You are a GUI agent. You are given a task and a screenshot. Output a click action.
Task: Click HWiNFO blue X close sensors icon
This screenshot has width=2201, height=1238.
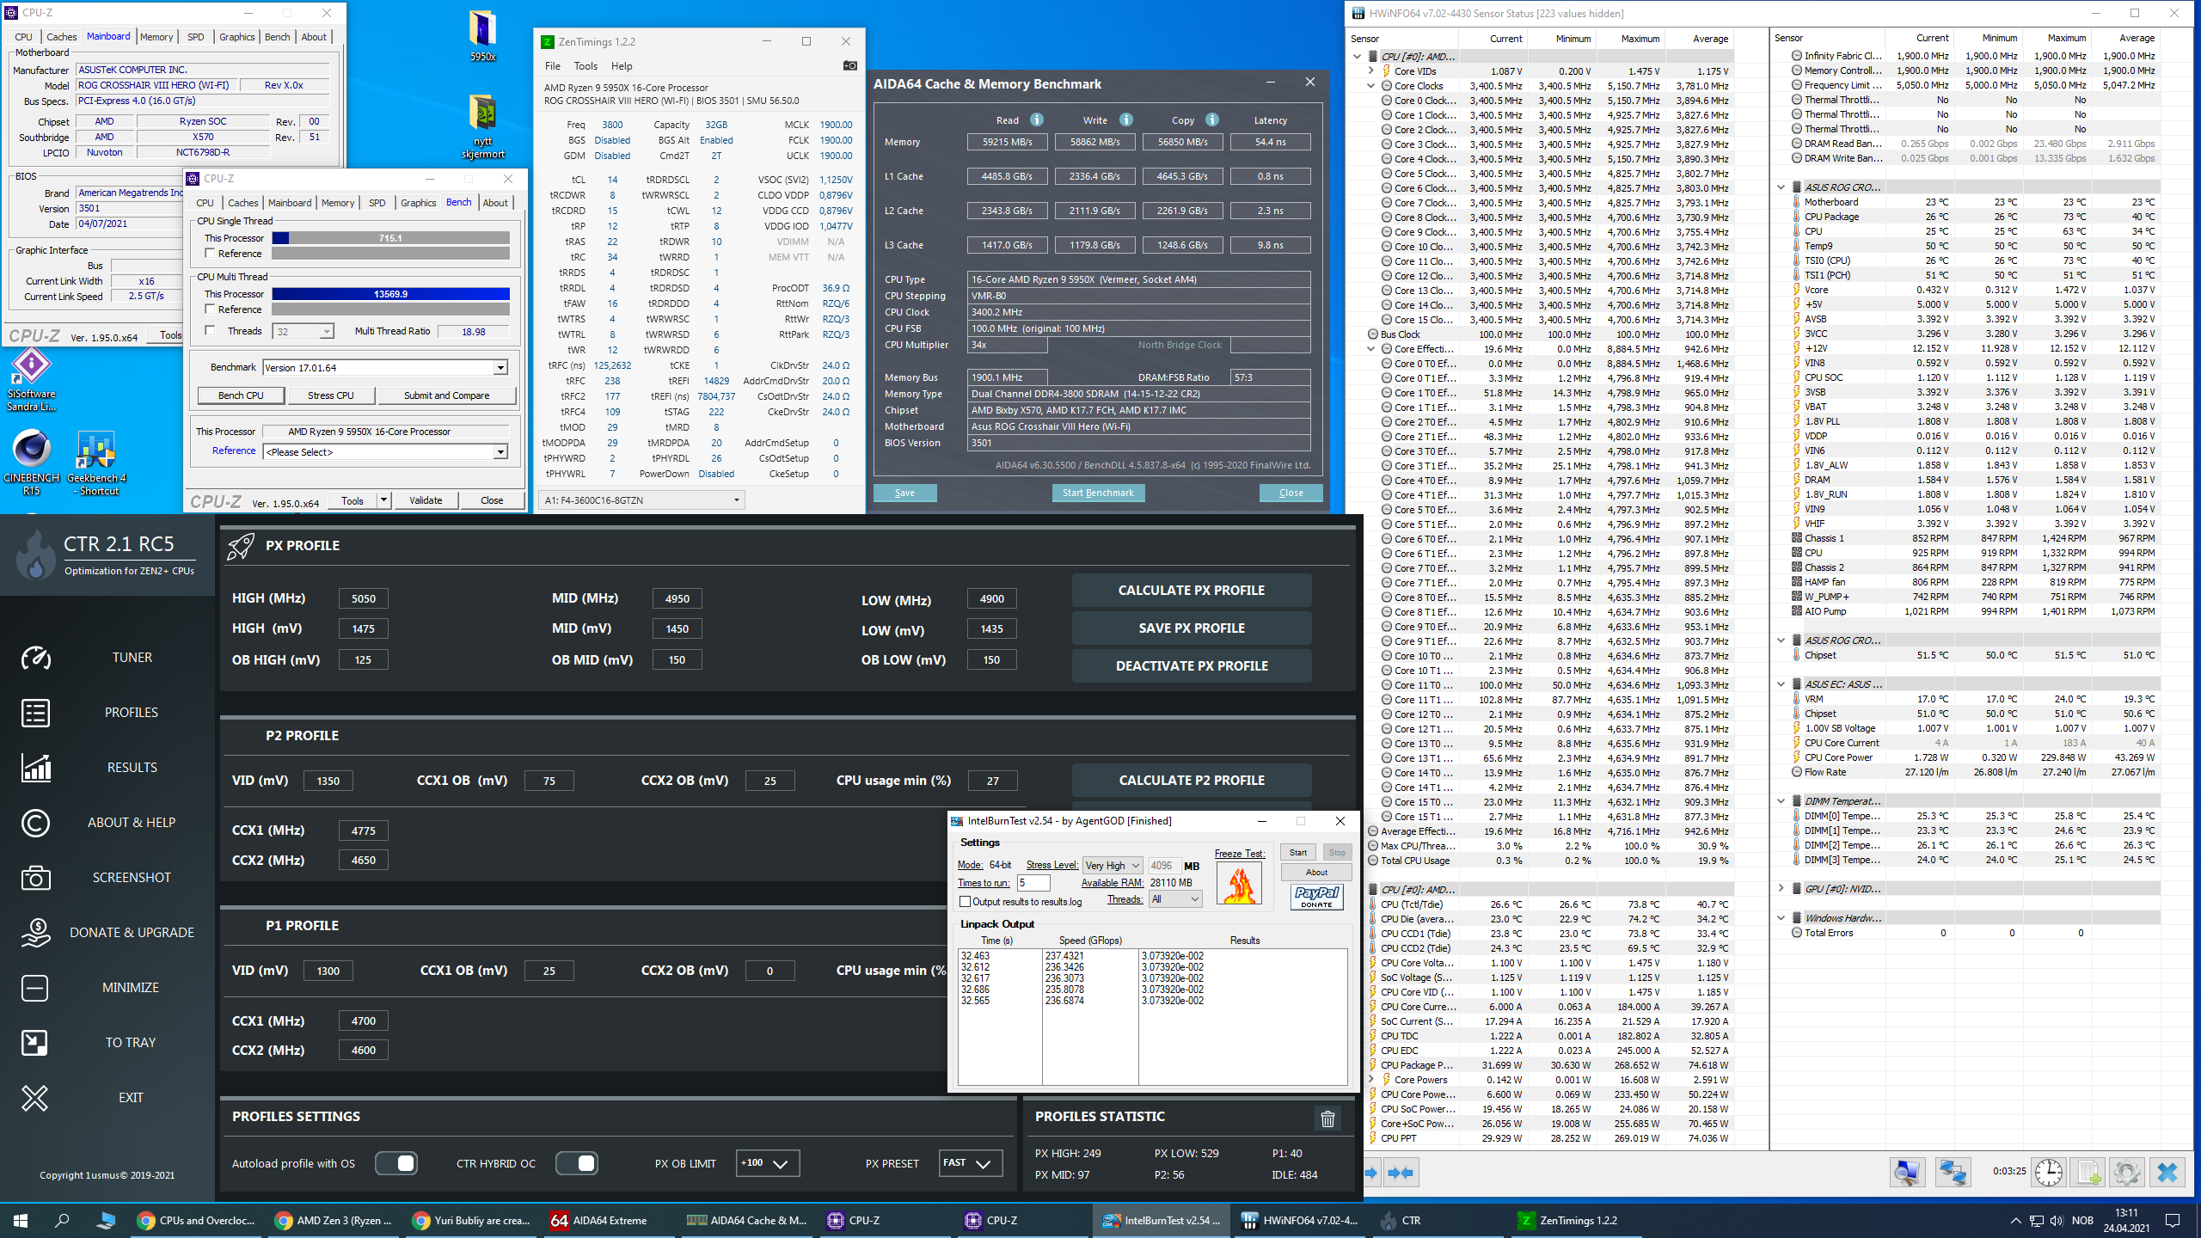(x=2167, y=1172)
